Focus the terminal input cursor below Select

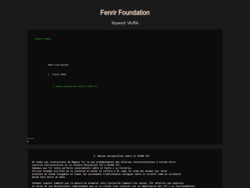[28, 142]
